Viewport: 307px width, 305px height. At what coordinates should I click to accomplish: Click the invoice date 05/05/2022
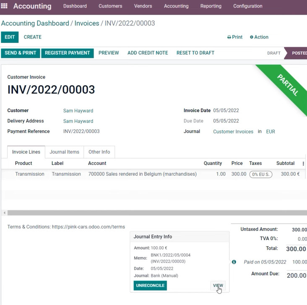point(226,110)
